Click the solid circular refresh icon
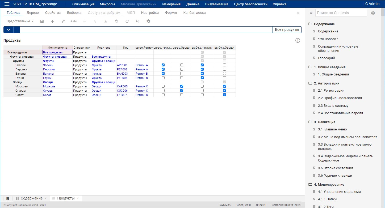Screen dimensions: 385x208 [127, 21]
